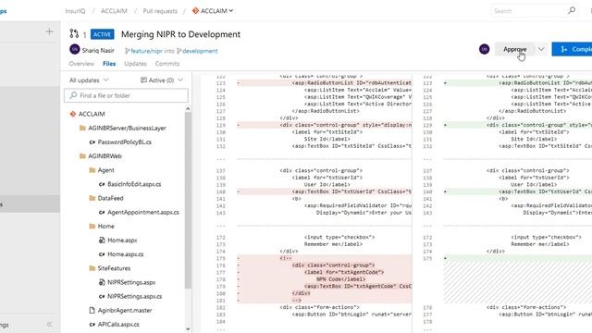This screenshot has height=333, width=592.
Task: Select the ACCLAIM root node in file tree
Action: click(x=92, y=114)
